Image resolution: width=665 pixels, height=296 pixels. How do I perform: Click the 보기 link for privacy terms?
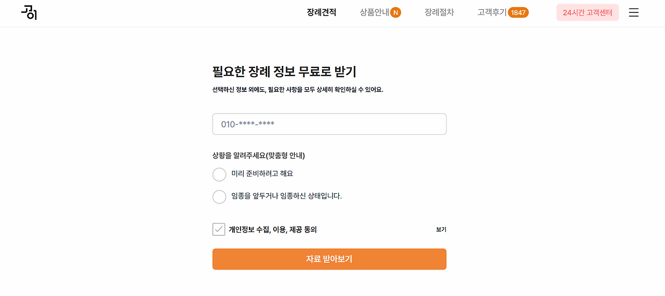tap(441, 230)
